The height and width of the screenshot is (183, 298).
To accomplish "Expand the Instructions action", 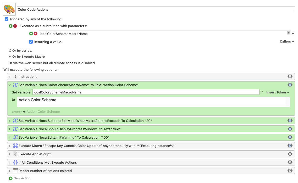I will 9,76.
